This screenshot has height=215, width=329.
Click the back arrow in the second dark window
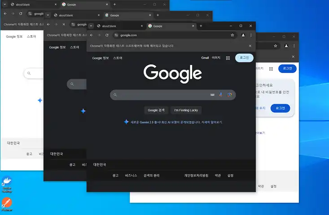pyautogui.click(x=48, y=24)
